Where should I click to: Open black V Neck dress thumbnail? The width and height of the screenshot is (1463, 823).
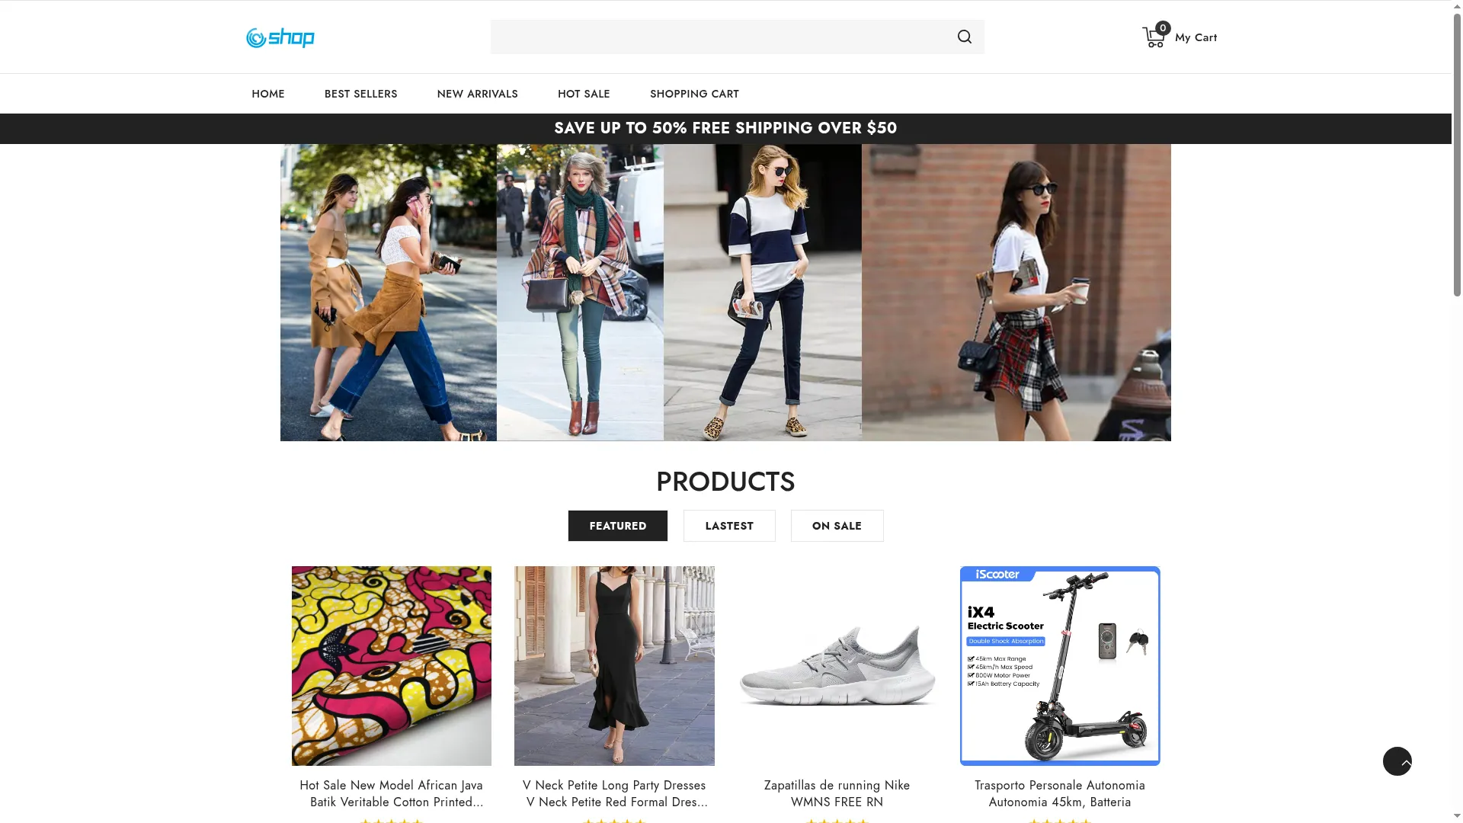tap(614, 666)
